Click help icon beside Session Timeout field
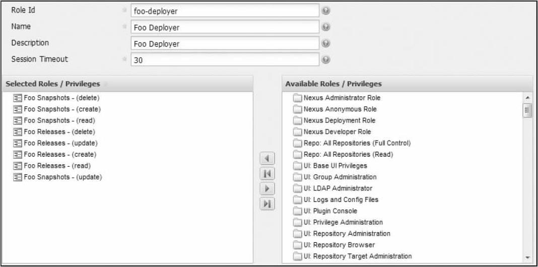538x267 pixels. [x=326, y=59]
